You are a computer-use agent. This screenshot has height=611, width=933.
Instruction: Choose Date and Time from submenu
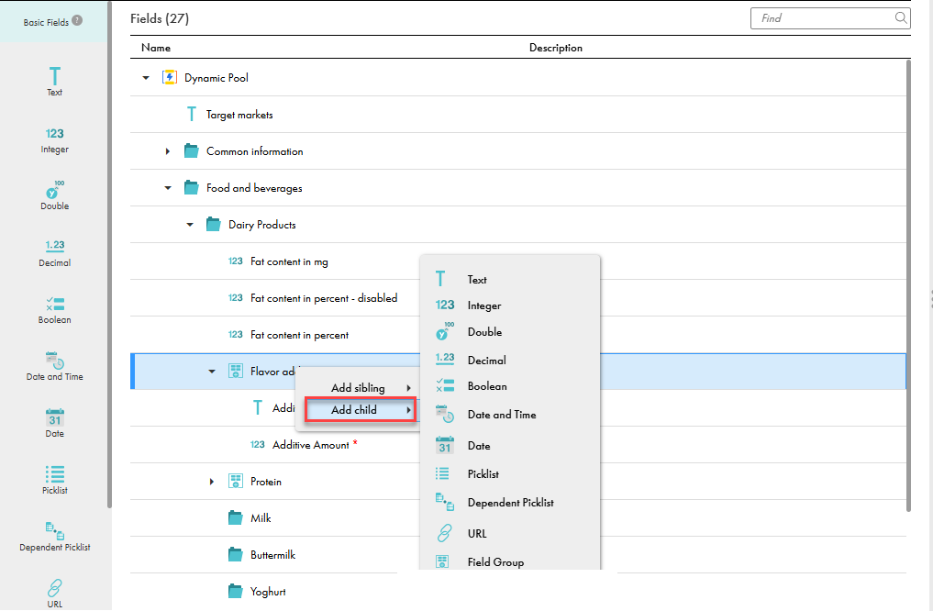pos(510,415)
